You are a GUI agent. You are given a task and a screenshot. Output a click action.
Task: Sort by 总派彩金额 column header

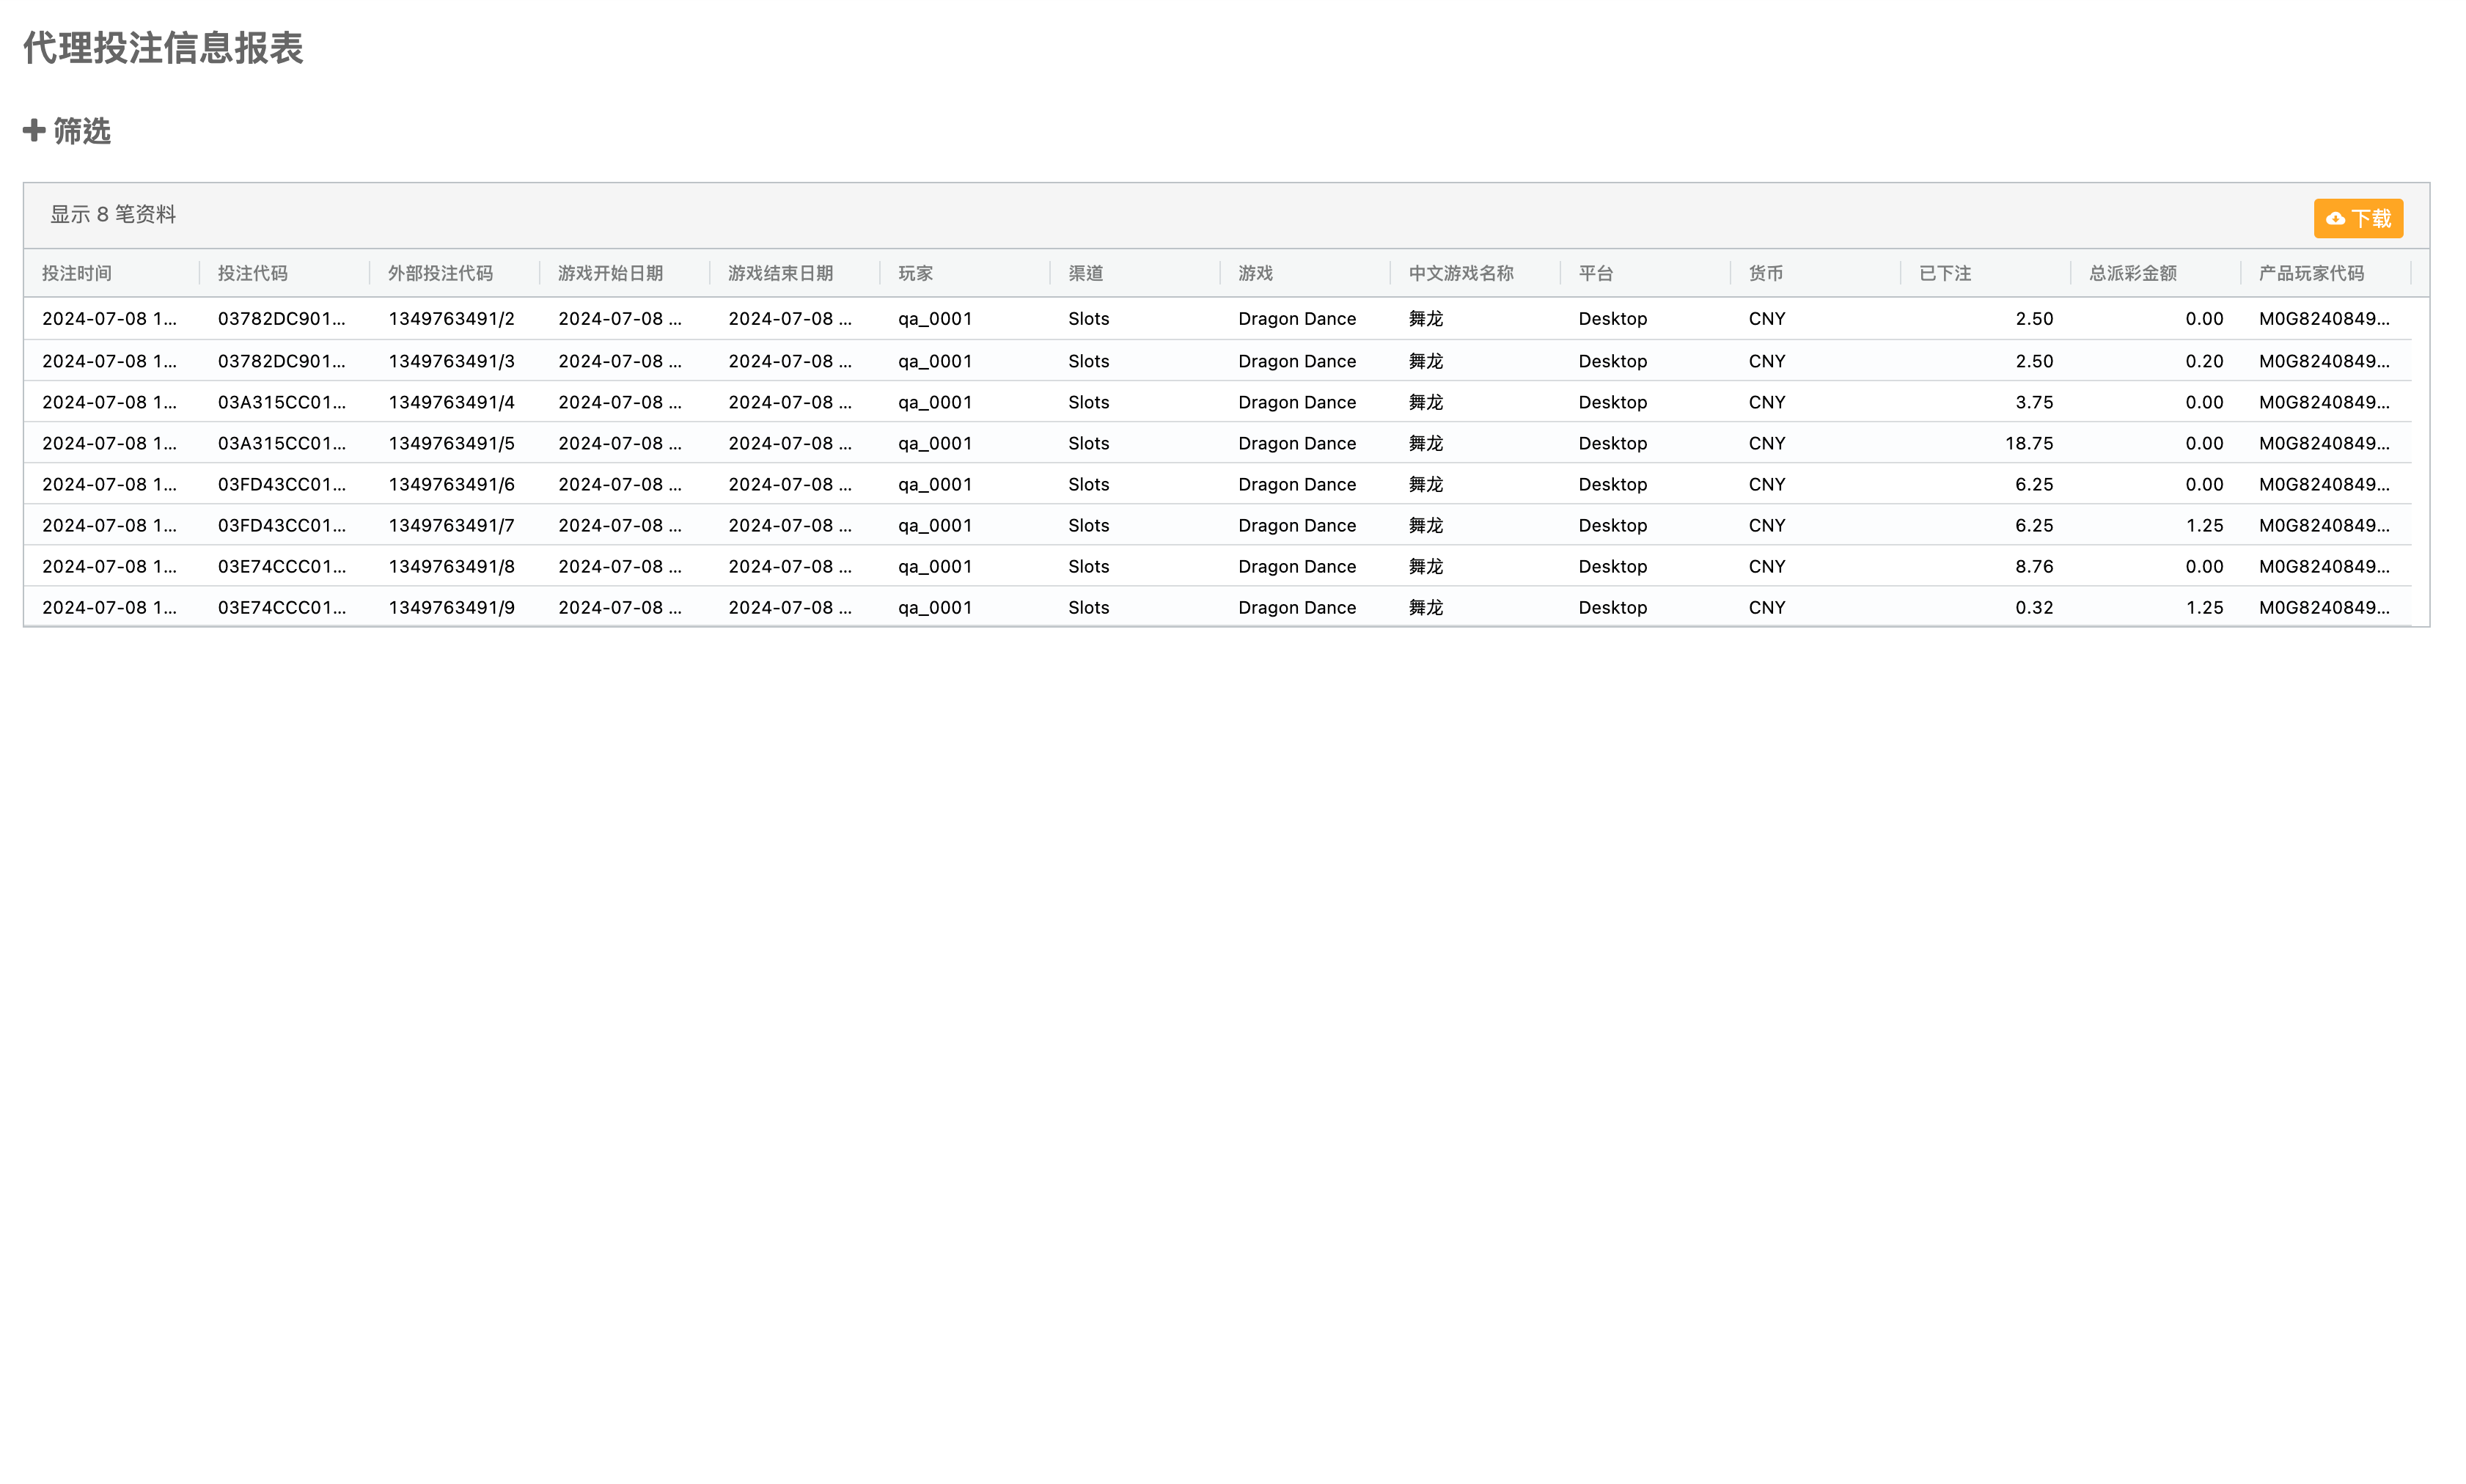point(2132,273)
